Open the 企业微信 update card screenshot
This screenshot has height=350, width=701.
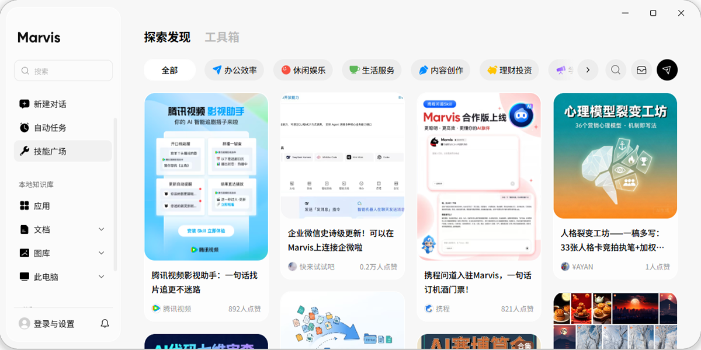click(342, 156)
